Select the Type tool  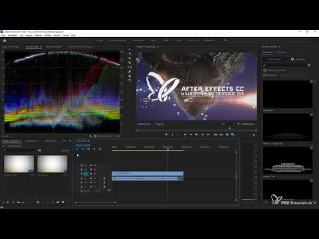(130, 81)
